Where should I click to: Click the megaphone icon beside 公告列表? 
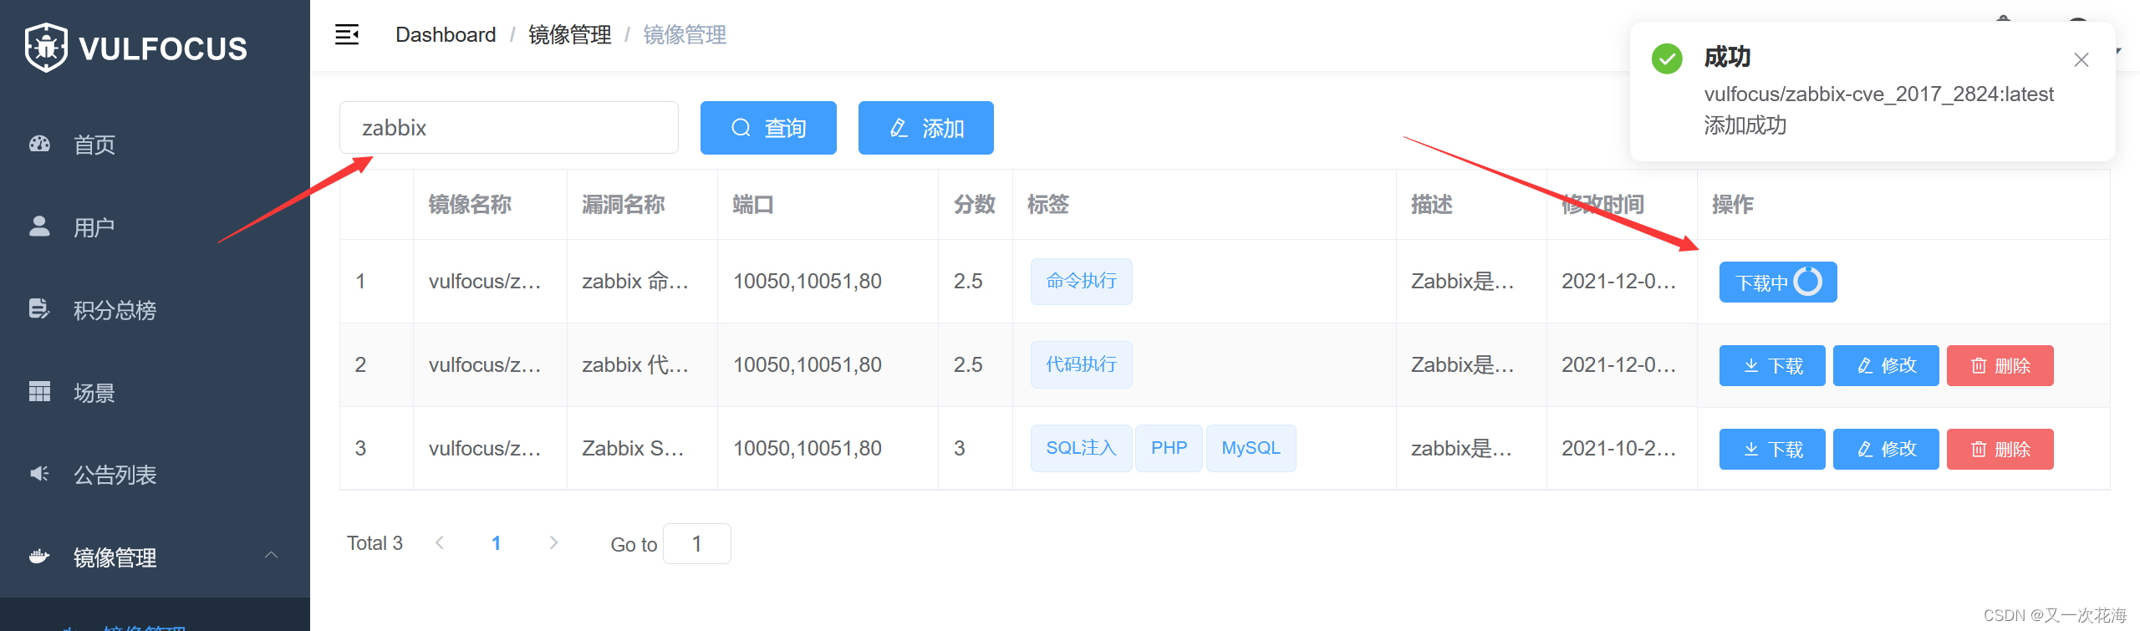pos(39,474)
